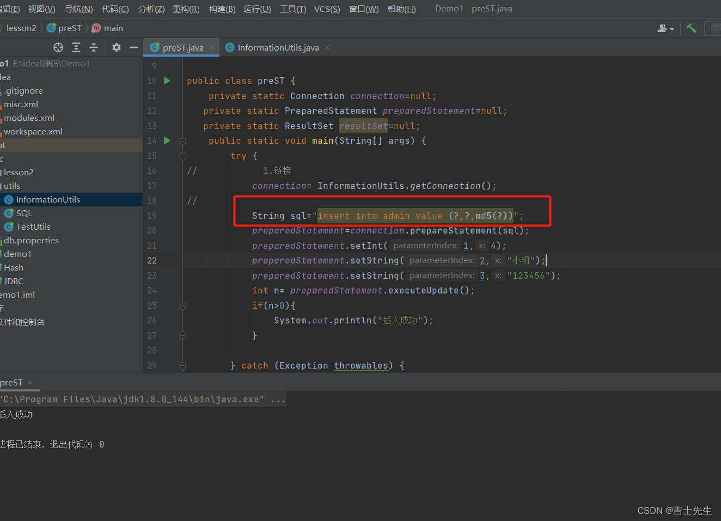
Task: Open the VCS menu
Action: 327,9
